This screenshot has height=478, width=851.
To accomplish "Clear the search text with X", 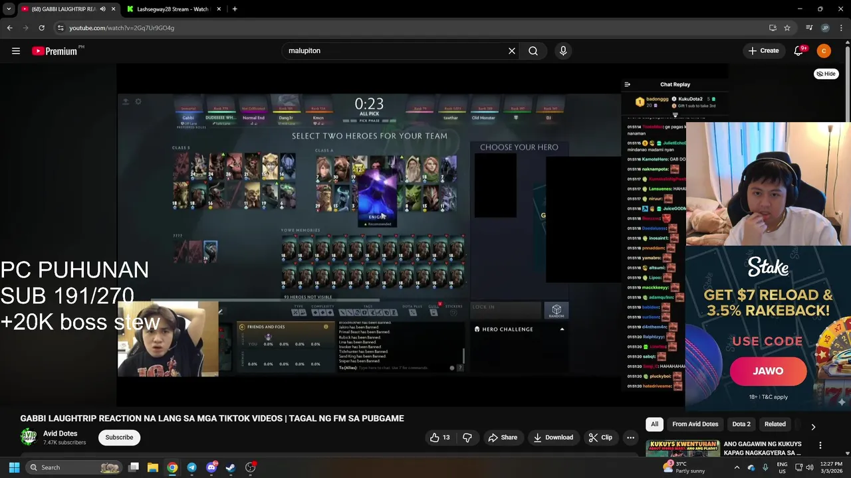I will click(x=512, y=50).
